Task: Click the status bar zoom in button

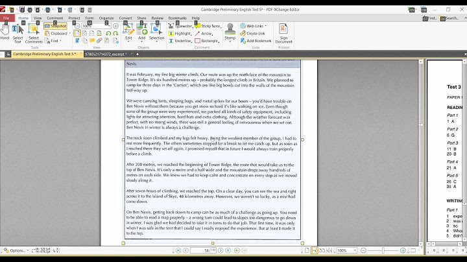Action: (x=403, y=251)
